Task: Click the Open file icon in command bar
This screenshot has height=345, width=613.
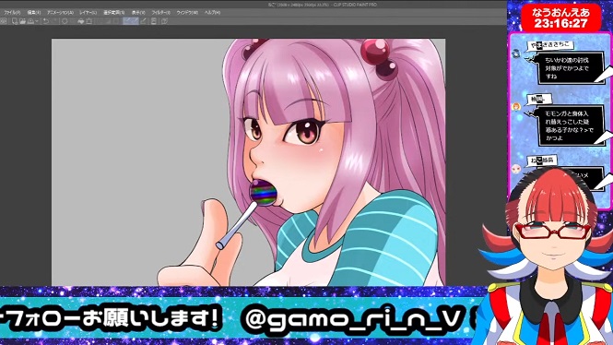Action: (23, 21)
